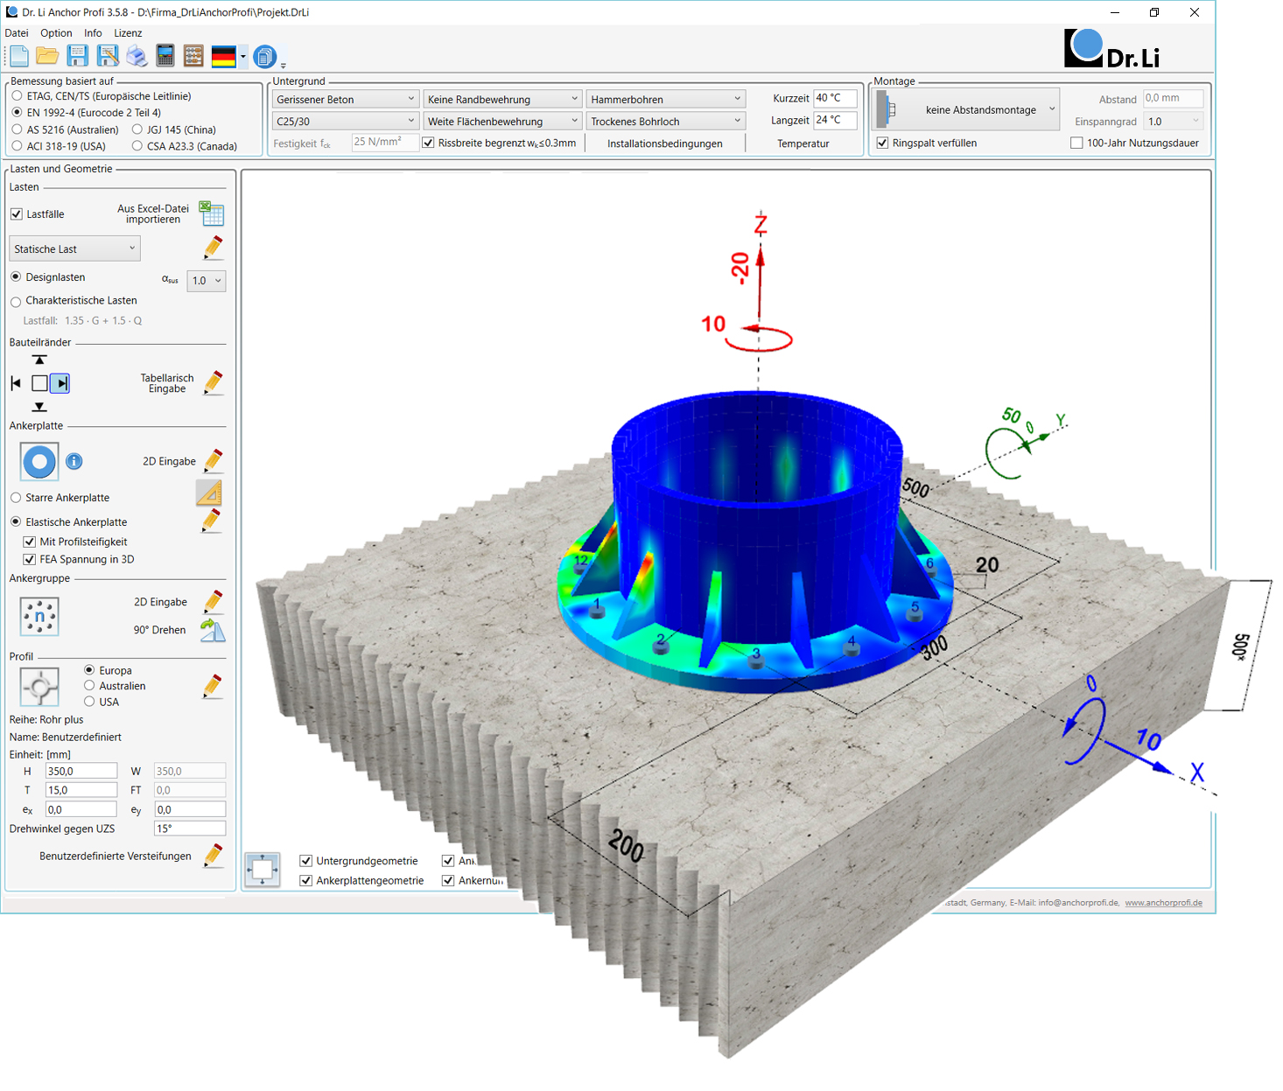Viewport: 1283px width, 1091px height.
Task: Select ACI 318-19 (USA) standard
Action: 18,146
